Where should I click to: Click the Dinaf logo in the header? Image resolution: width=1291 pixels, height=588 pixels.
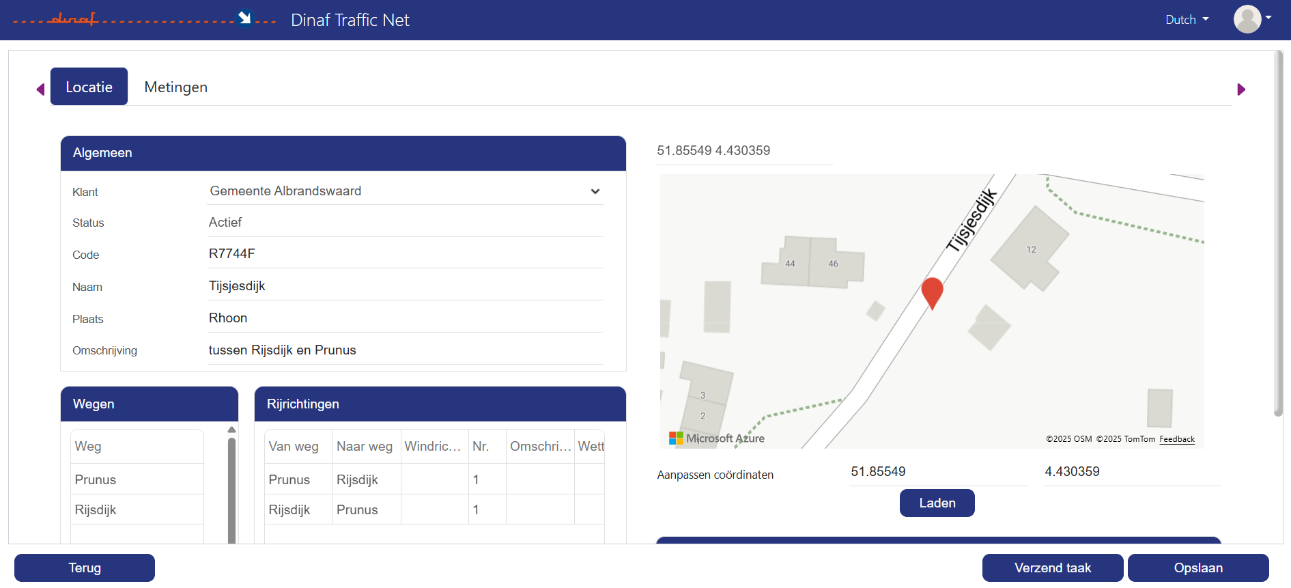[144, 18]
